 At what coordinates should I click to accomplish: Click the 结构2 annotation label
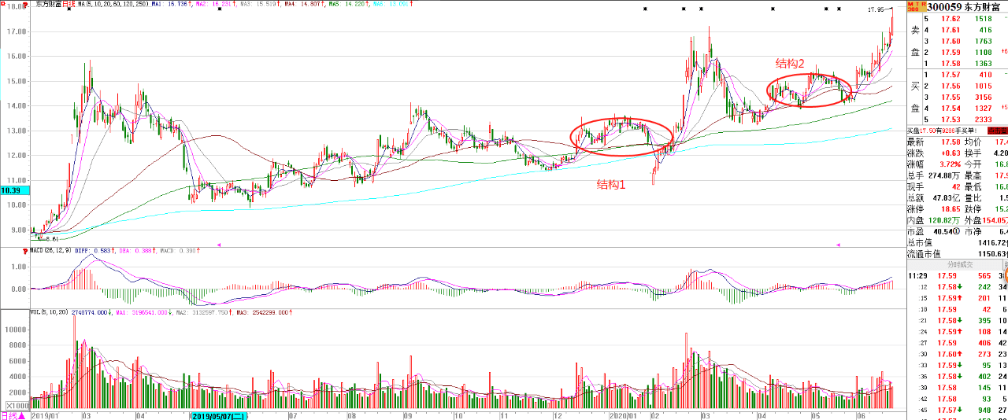[790, 64]
